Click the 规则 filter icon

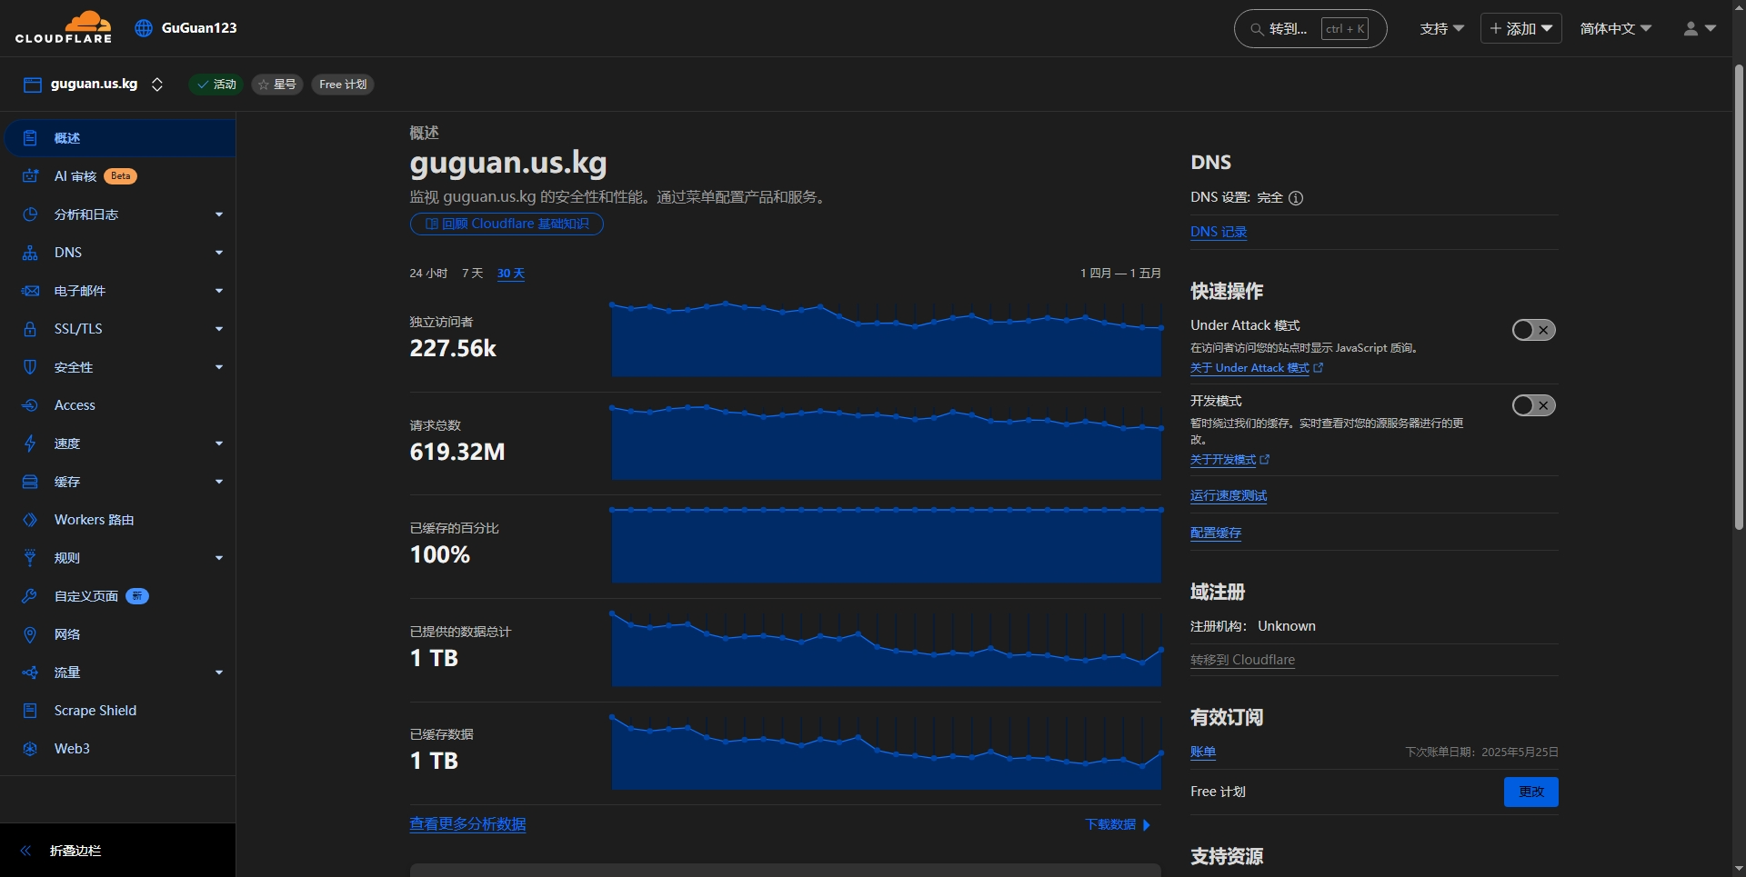(30, 558)
